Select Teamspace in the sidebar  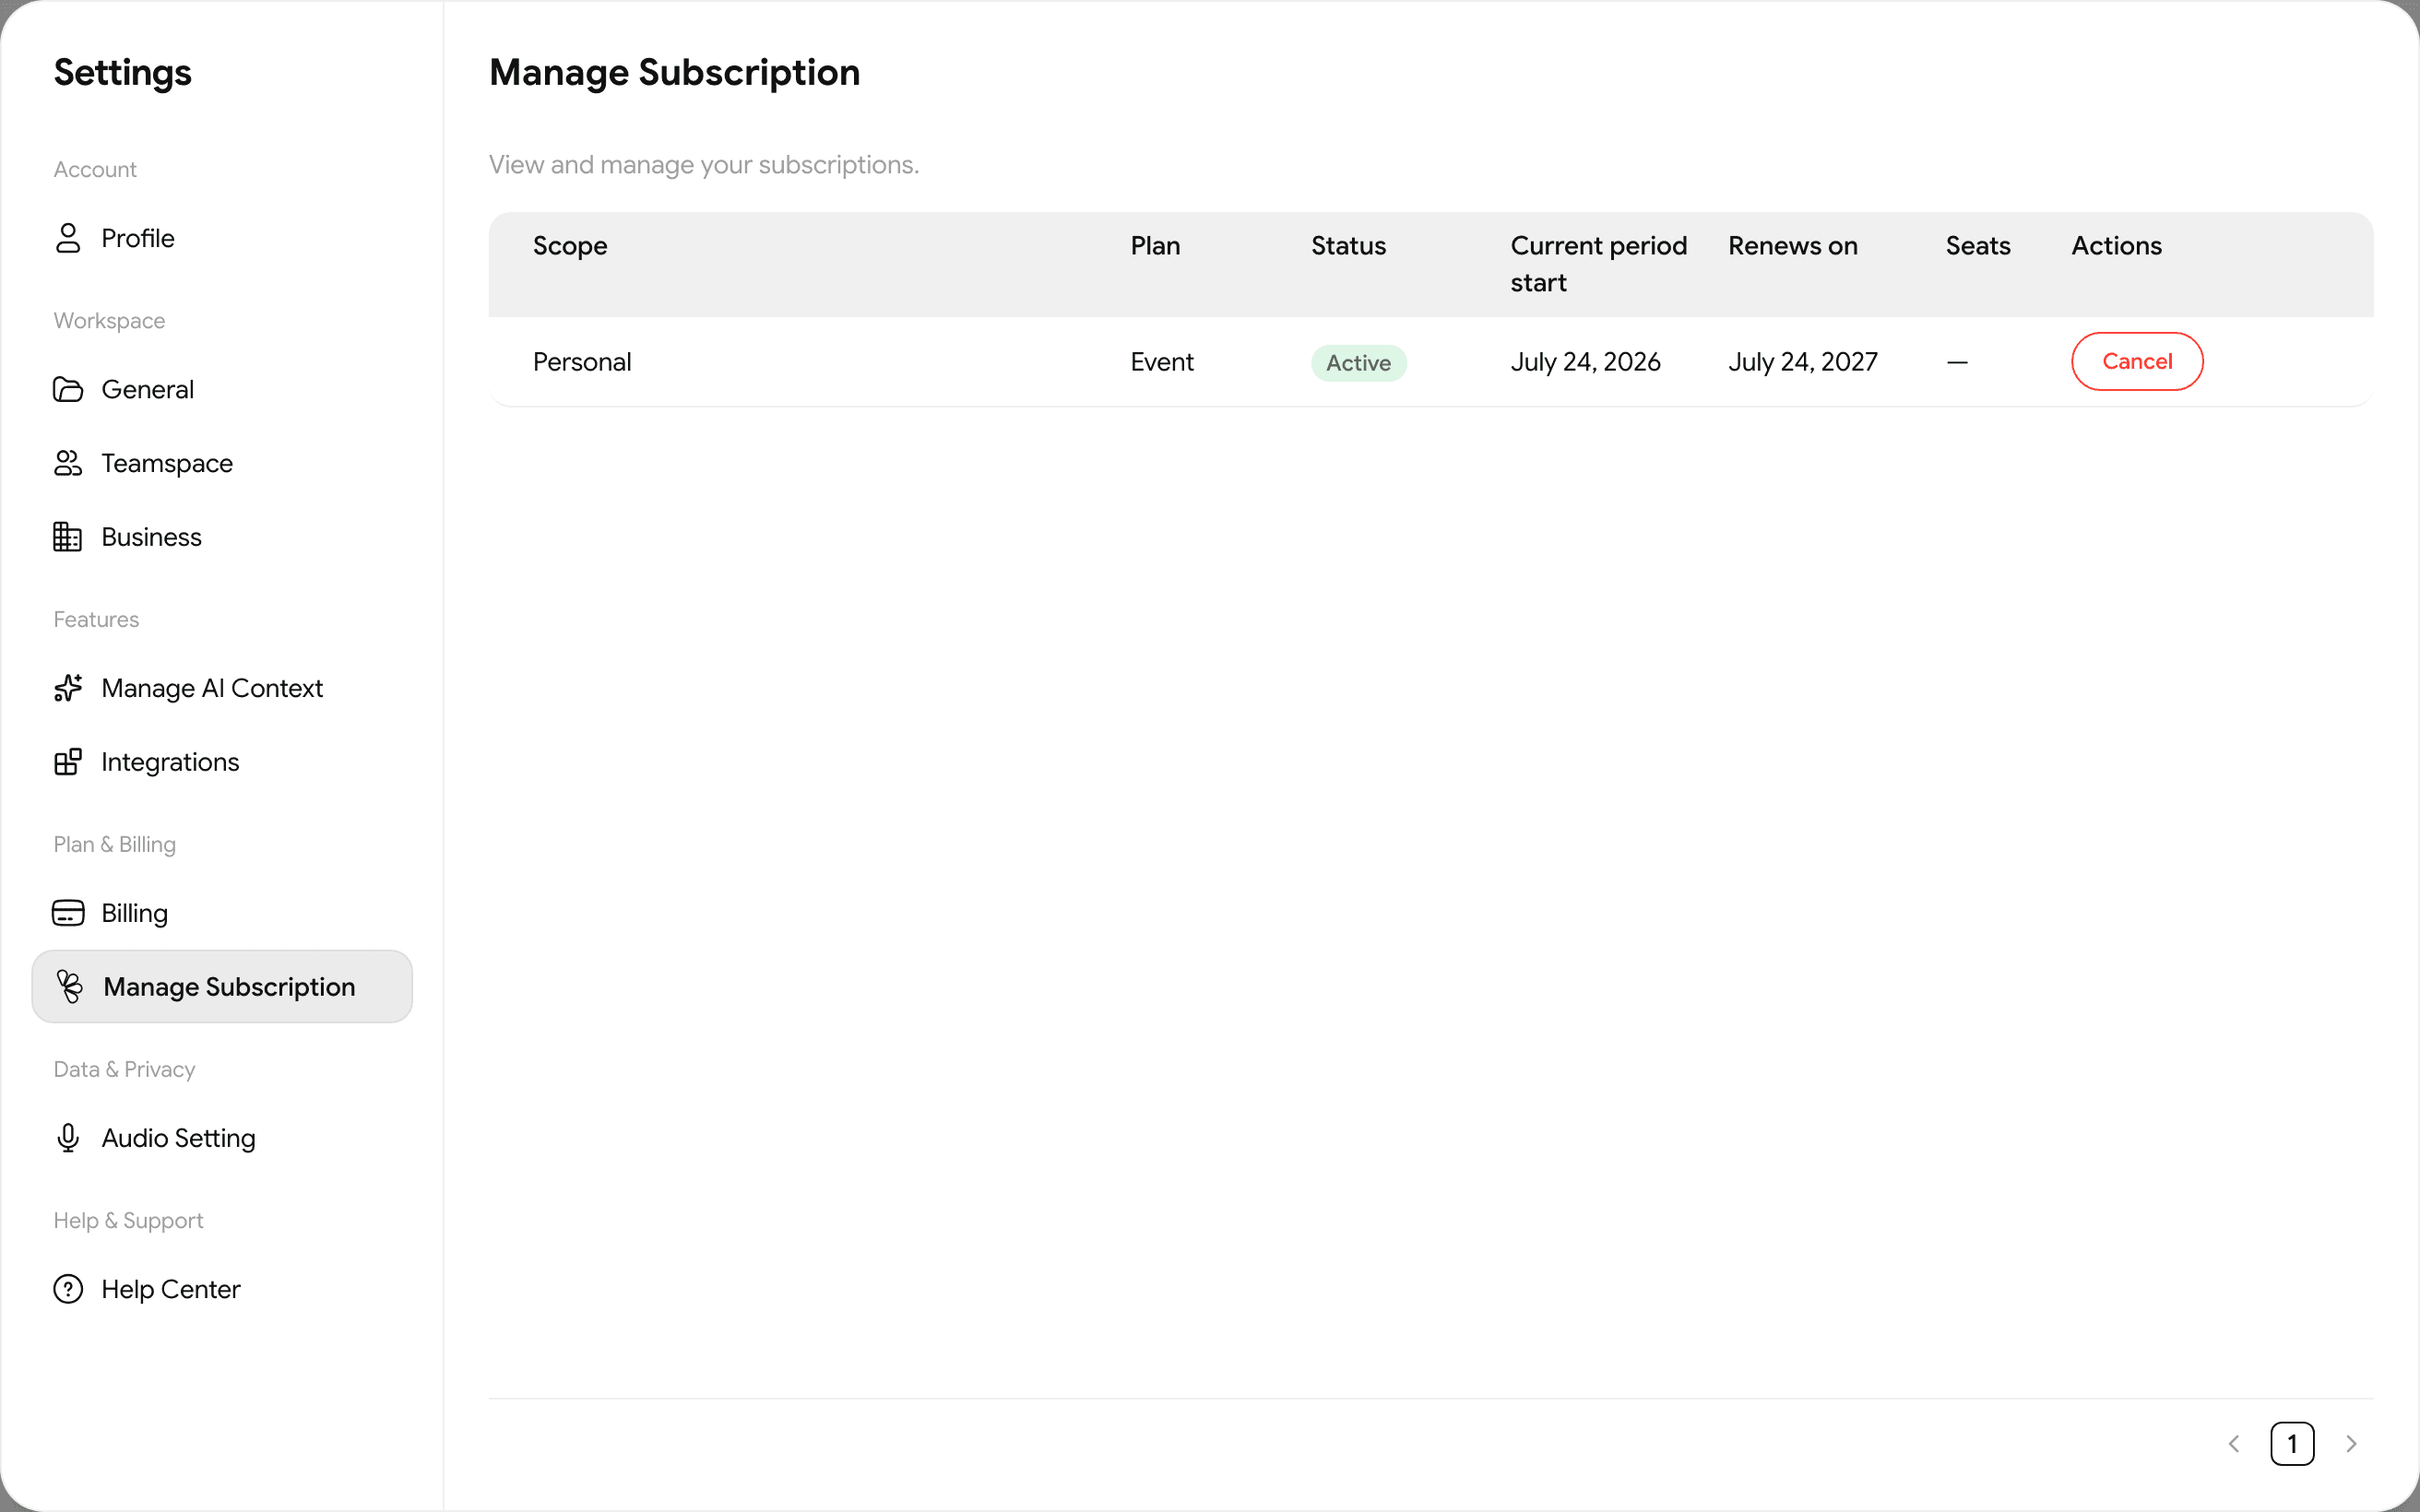(x=167, y=463)
